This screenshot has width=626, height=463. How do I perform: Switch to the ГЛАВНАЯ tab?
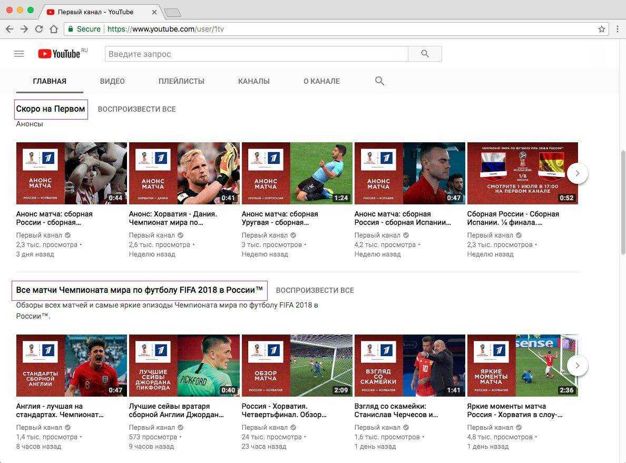click(x=50, y=81)
